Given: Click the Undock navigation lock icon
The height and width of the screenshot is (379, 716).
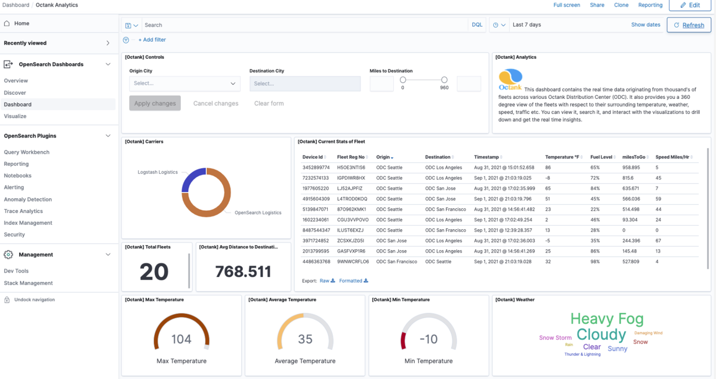Looking at the screenshot, I should 7,300.
